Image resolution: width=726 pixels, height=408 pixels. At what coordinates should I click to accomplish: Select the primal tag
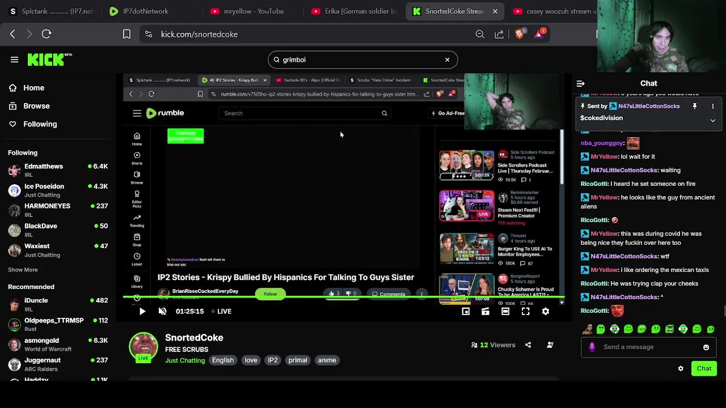coord(298,360)
